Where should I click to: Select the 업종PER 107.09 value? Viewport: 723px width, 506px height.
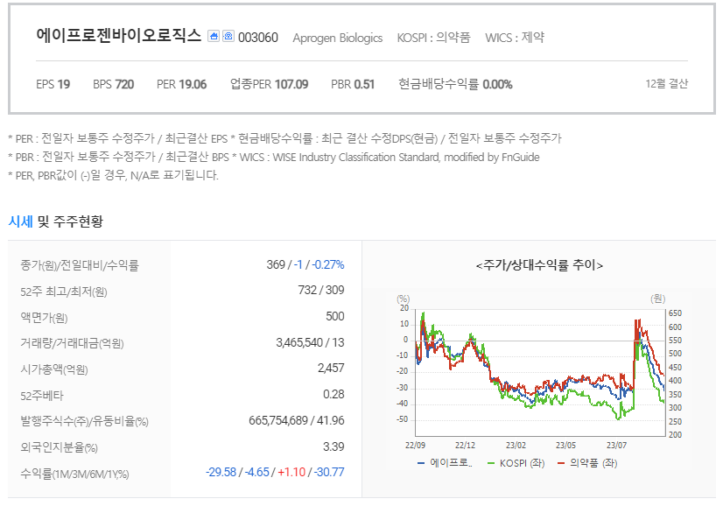click(270, 84)
